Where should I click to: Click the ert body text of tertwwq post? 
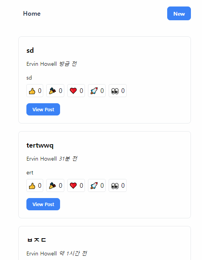pos(30,172)
